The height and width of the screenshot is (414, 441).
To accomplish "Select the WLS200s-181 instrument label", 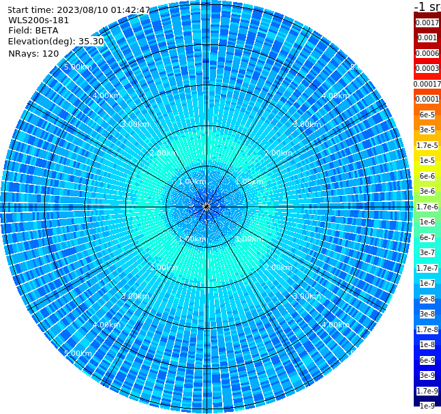I will point(39,20).
